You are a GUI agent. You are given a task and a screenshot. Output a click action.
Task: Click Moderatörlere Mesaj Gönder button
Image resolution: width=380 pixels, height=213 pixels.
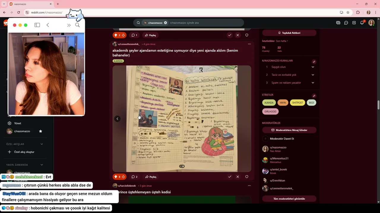coord(289,130)
